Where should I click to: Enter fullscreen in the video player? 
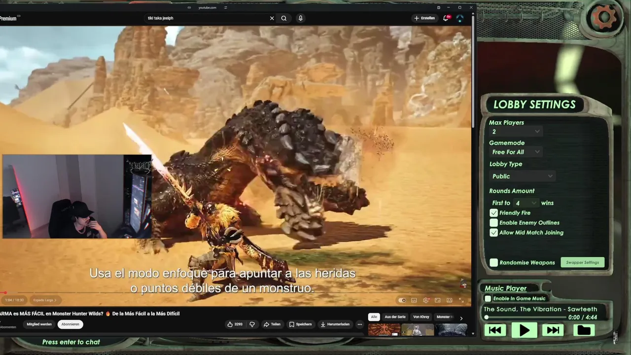461,300
